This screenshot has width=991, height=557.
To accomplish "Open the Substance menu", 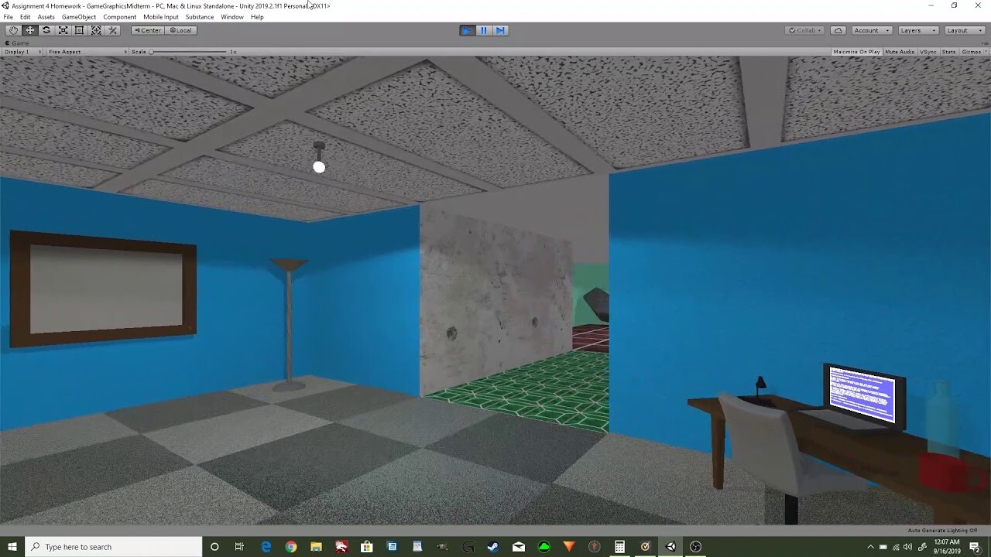I will click(200, 17).
